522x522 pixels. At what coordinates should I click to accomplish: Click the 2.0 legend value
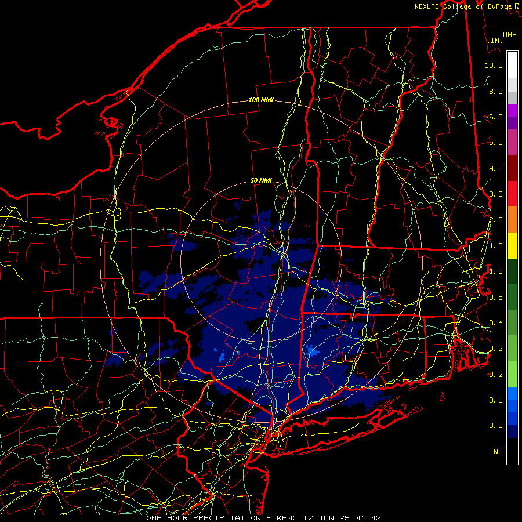(x=496, y=220)
